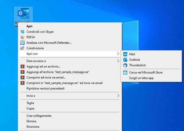
Task: Click WinRAR icon beside 'Comprimi ed invia via email'
Action: (22, 77)
